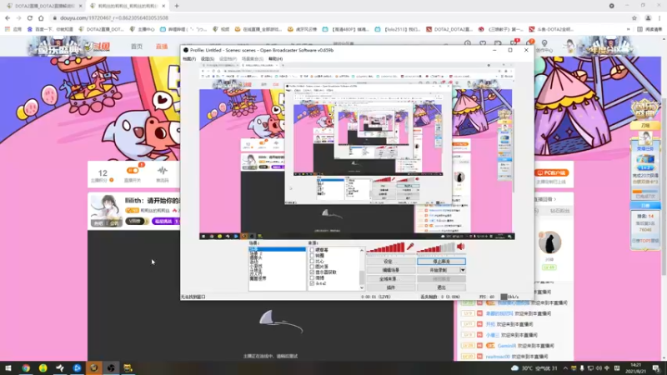The width and height of the screenshot is (667, 375).
Task: Click the streamer avatar beside lilith title
Action: 106,211
